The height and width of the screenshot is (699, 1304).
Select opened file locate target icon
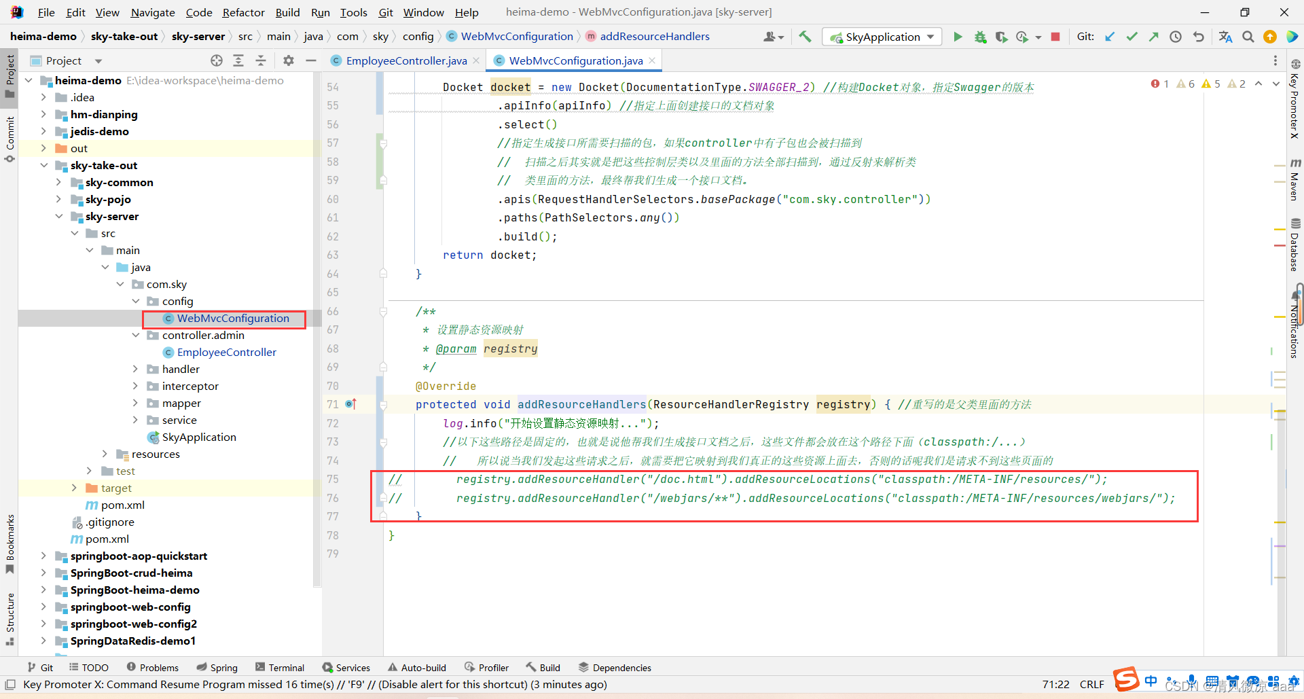tap(217, 60)
